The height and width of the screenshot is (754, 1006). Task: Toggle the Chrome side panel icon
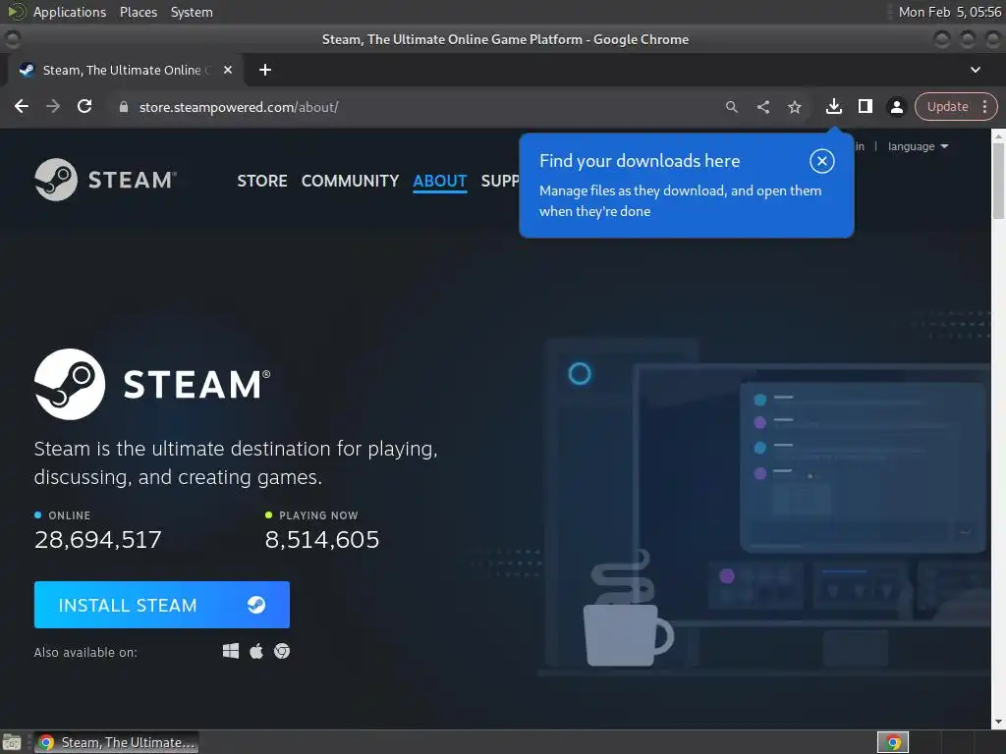pos(865,106)
